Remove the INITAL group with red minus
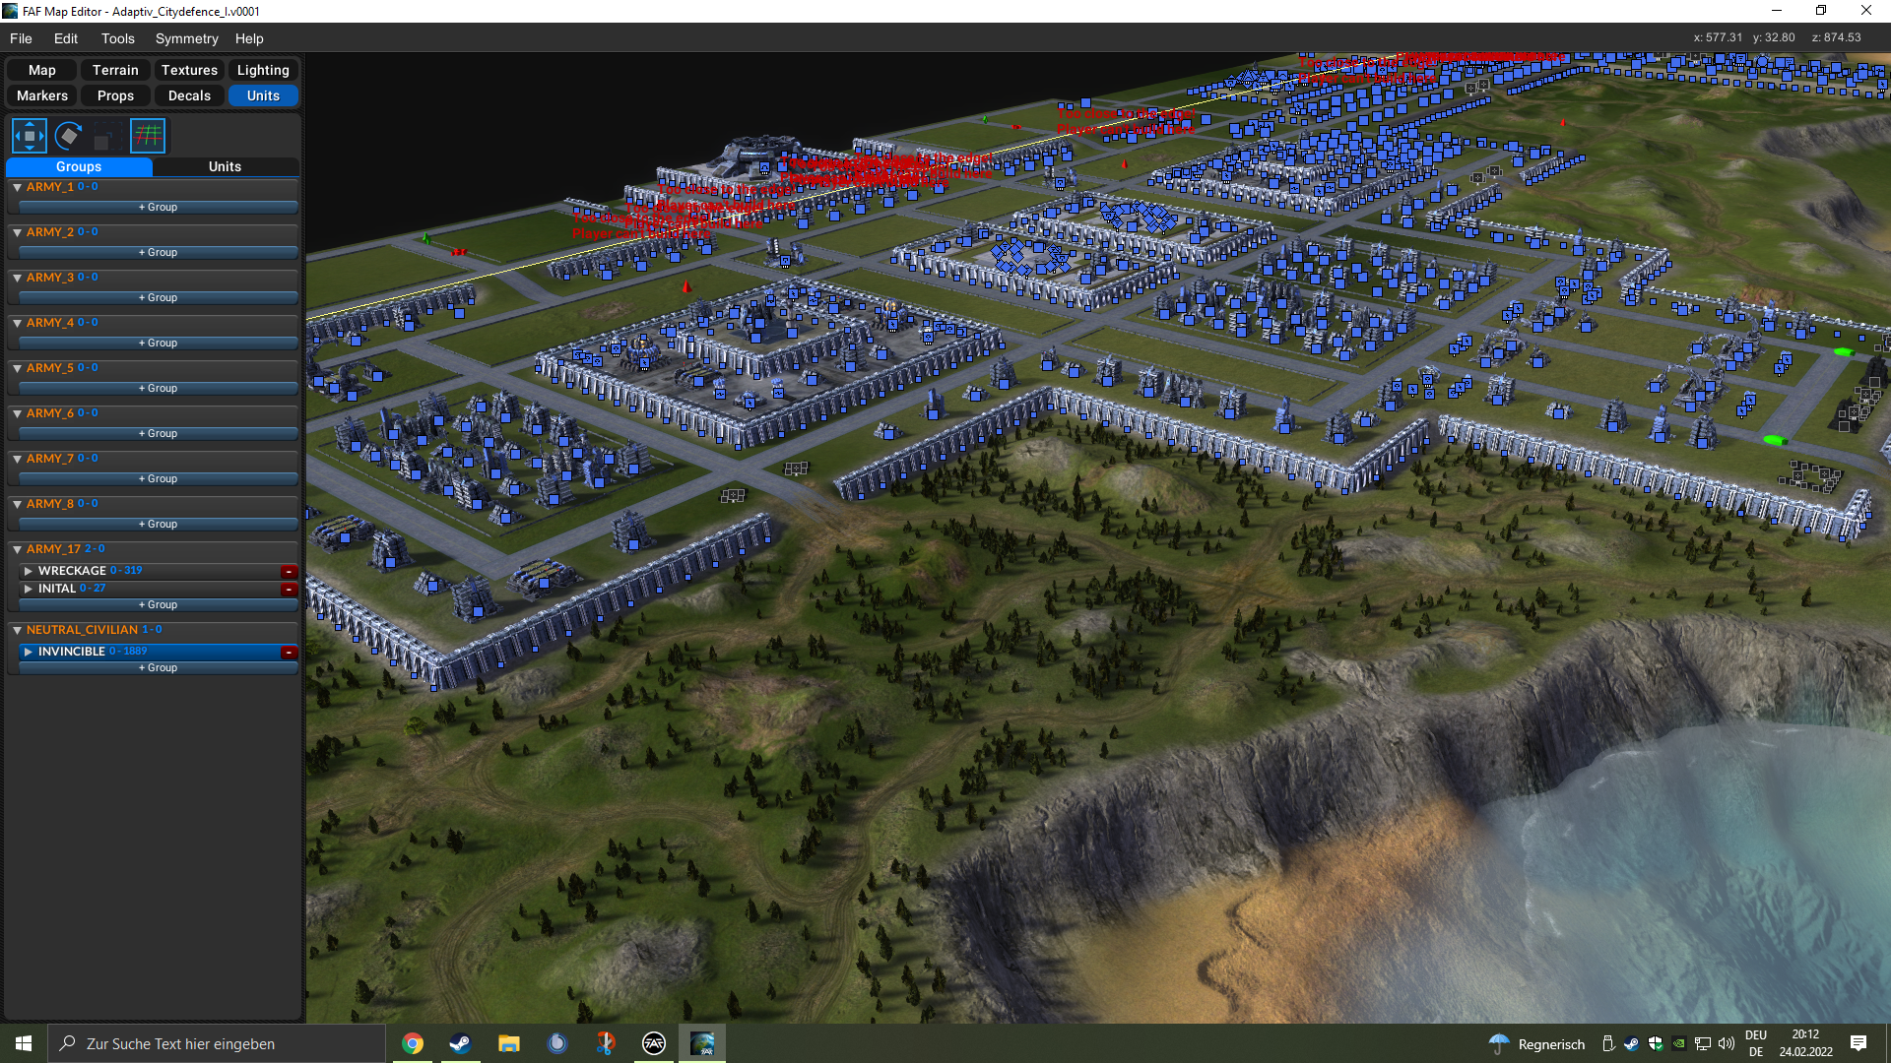Screen dimensions: 1891x1063 [289, 589]
